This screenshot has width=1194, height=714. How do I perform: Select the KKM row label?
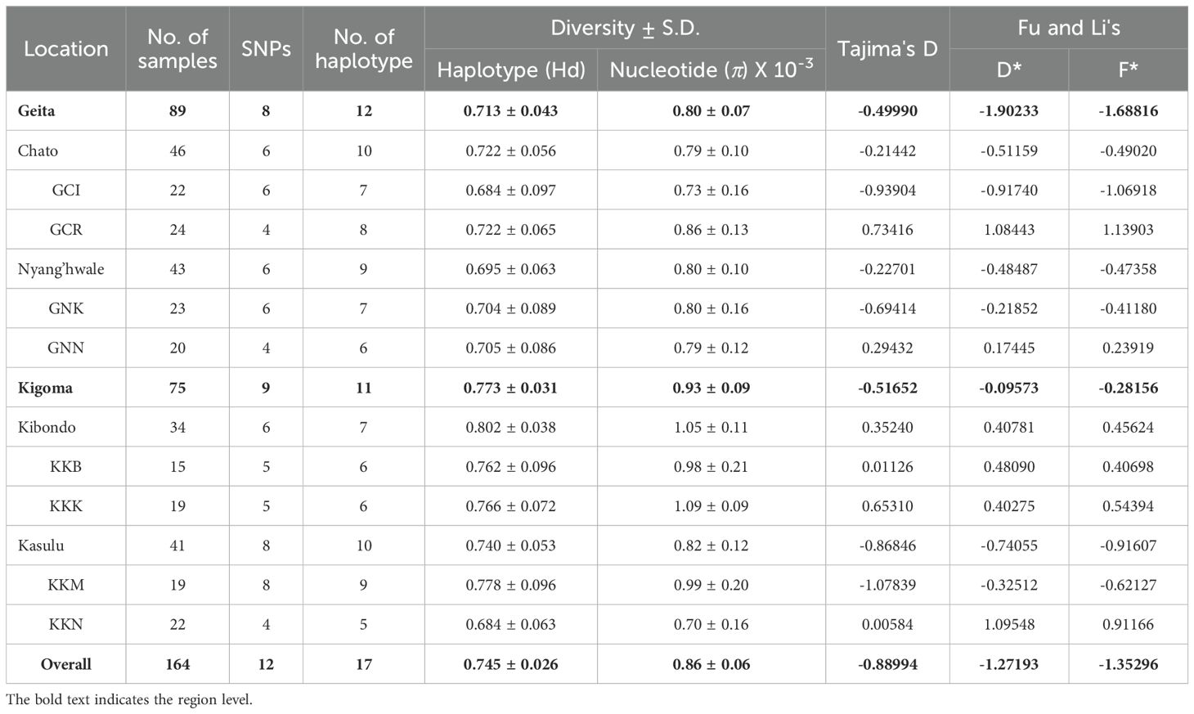pyautogui.click(x=66, y=585)
